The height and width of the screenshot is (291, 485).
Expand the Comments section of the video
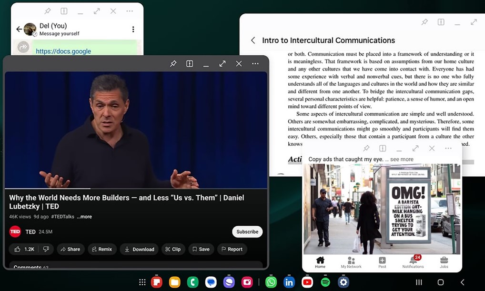coord(136,266)
